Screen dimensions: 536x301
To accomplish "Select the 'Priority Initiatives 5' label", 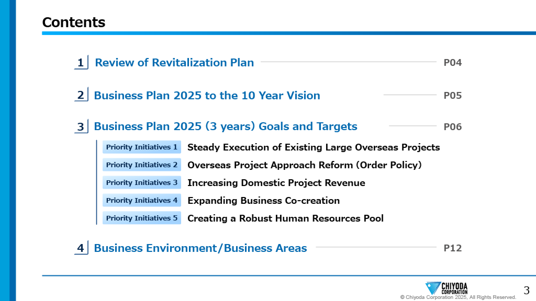I will coord(142,218).
